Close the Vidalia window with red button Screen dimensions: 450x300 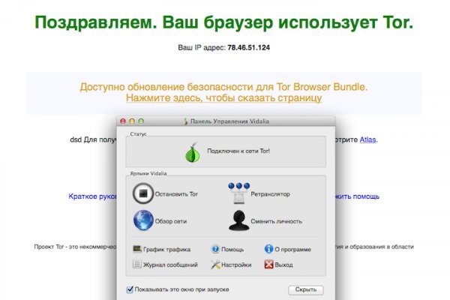(x=124, y=121)
